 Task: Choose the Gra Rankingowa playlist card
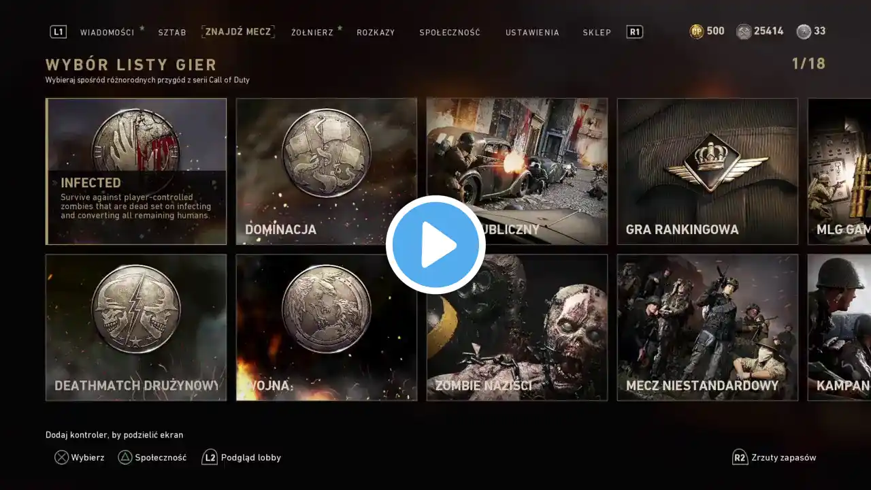(708, 171)
